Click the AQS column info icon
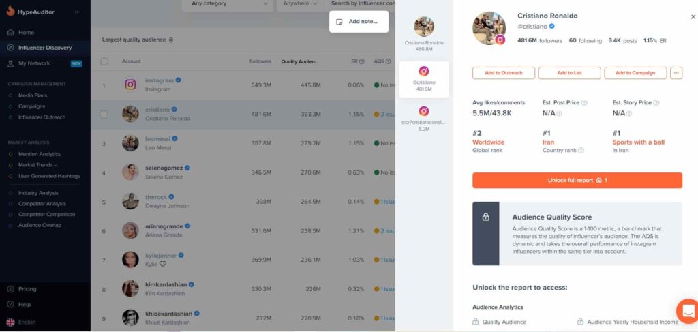This screenshot has width=698, height=332. [389, 61]
